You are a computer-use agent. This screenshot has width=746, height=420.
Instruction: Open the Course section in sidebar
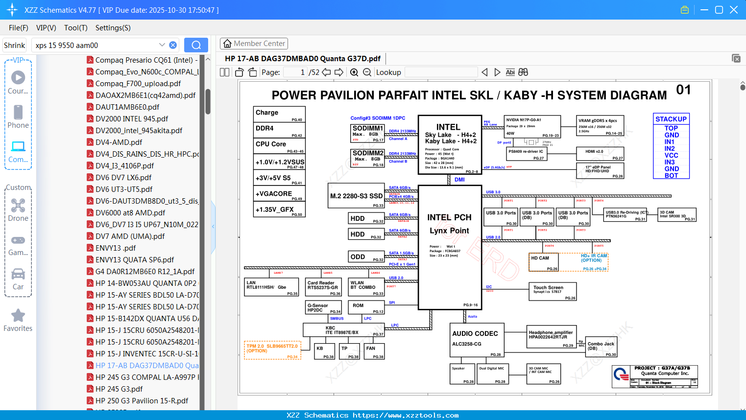[x=18, y=82]
